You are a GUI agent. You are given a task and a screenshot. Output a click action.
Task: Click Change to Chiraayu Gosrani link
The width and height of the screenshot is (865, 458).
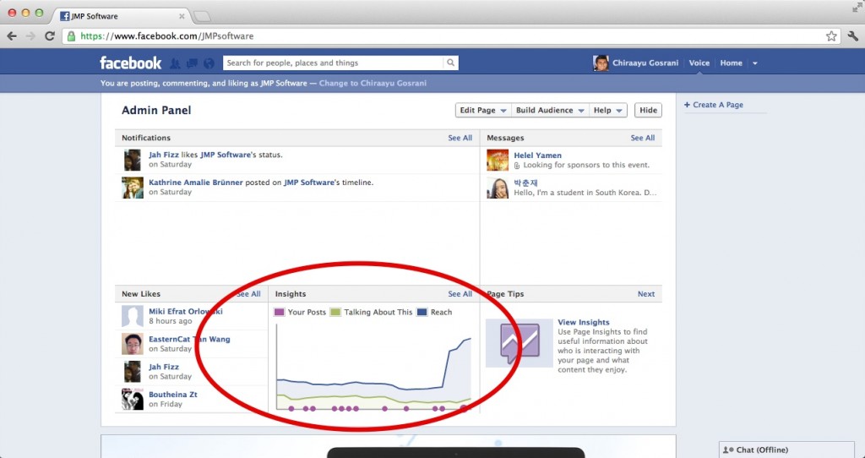click(x=373, y=84)
